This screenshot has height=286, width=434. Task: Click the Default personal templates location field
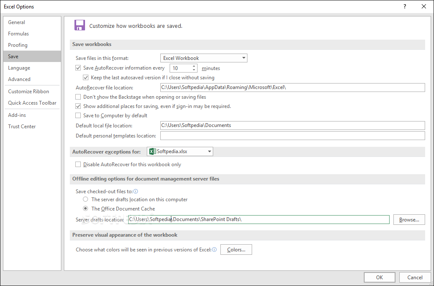pos(293,135)
